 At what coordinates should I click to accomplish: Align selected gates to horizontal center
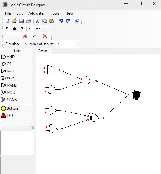(x=15, y=28)
